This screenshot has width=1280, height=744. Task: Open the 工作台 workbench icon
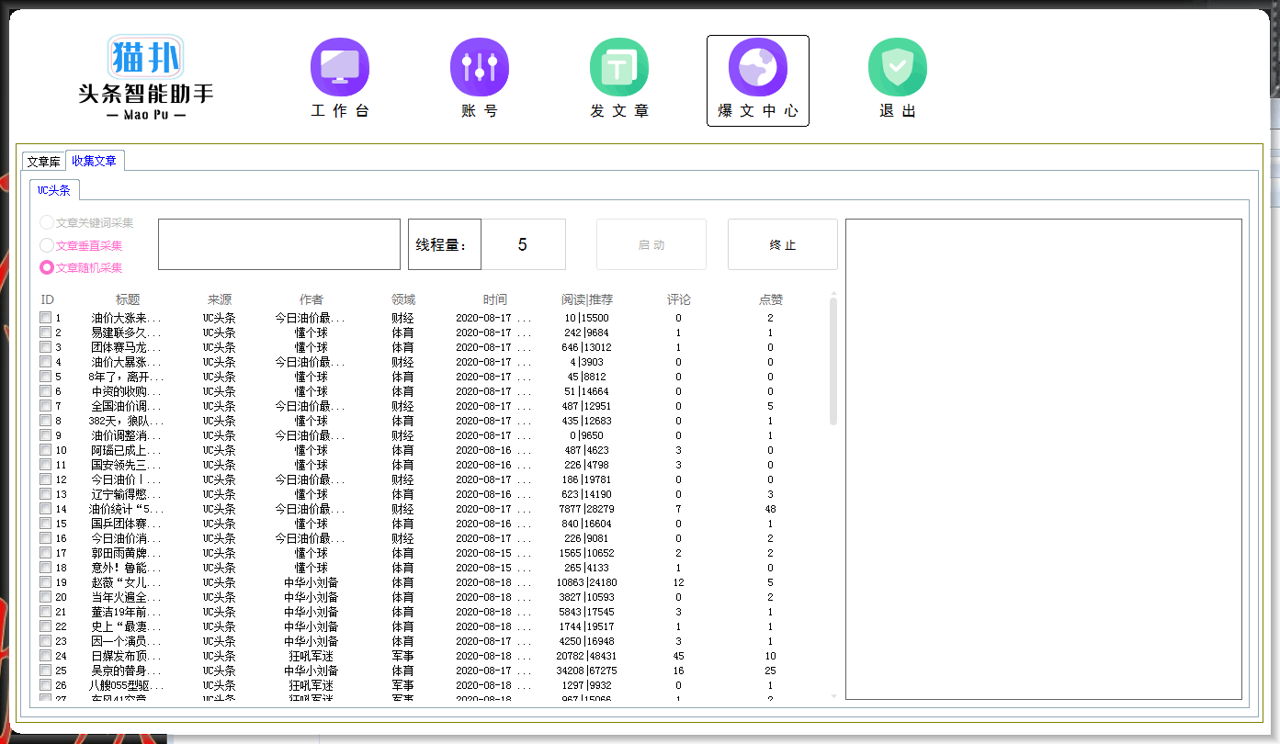tap(340, 68)
